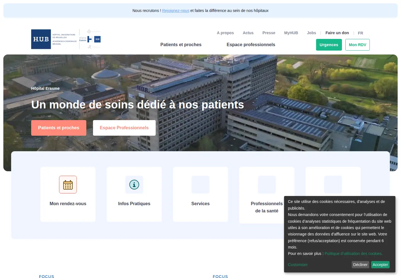Open the FR language selector
401x278 pixels.
[x=360, y=33]
